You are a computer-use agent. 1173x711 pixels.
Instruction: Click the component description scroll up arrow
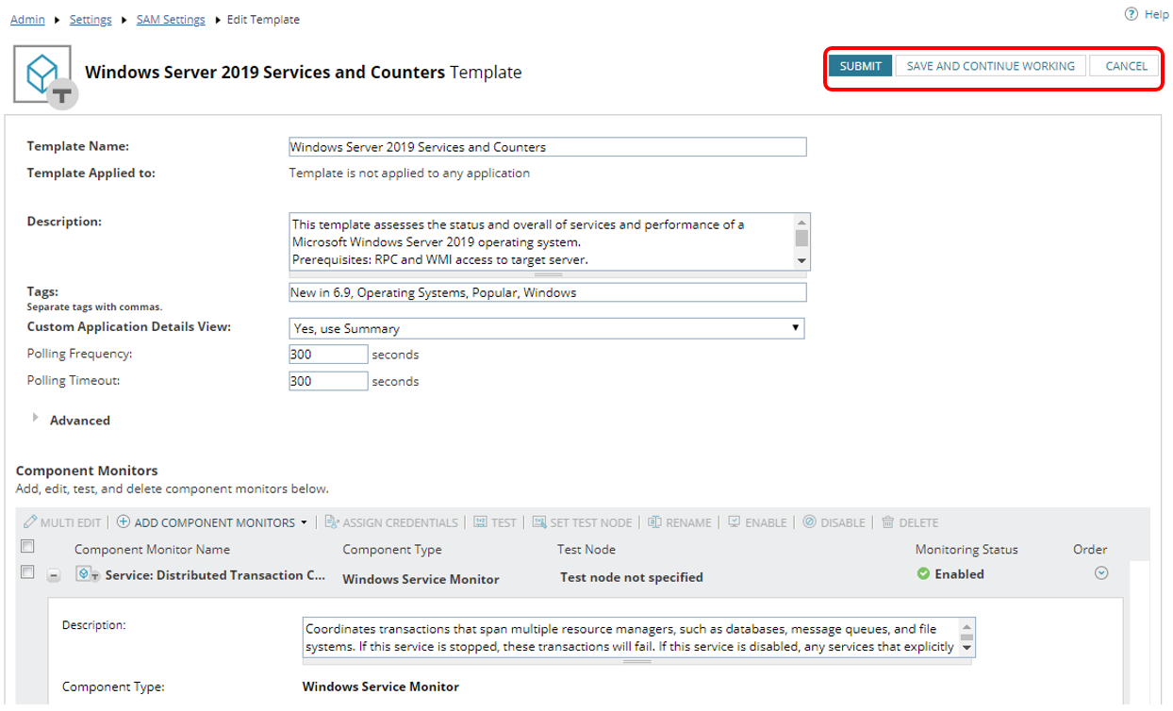[966, 626]
